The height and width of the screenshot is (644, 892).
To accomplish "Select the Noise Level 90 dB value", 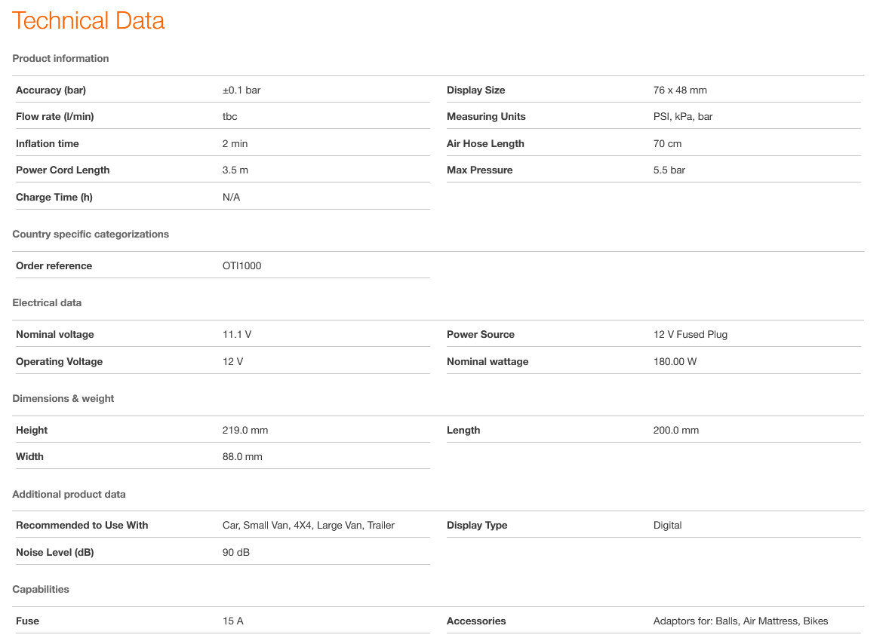I will (235, 552).
